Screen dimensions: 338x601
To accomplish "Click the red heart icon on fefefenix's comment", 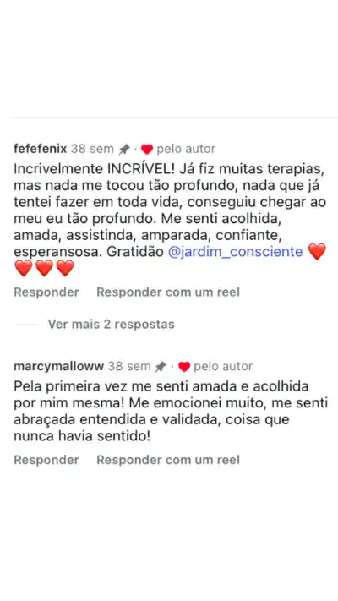I will coord(147,149).
